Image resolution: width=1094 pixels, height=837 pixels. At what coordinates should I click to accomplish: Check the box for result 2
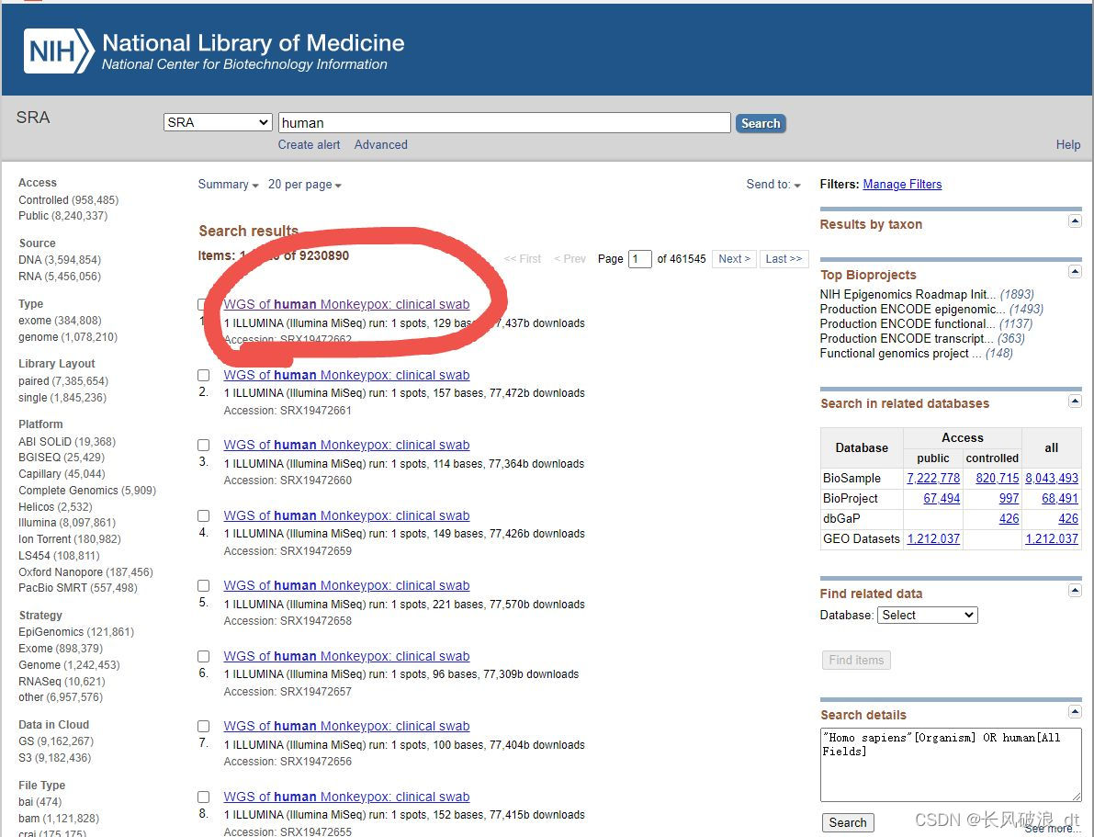(x=204, y=376)
